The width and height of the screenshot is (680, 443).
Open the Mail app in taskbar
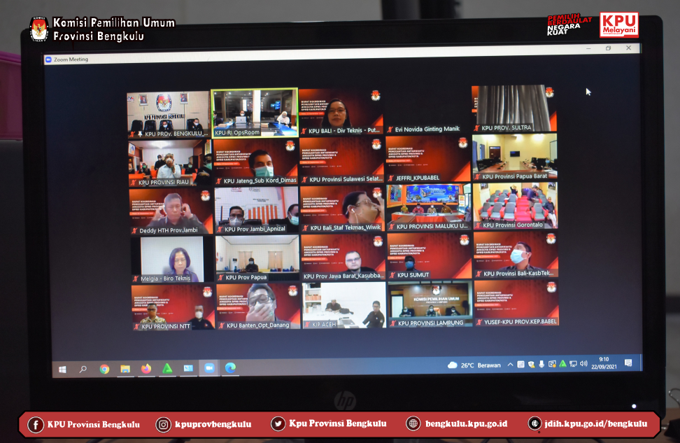tap(188, 368)
